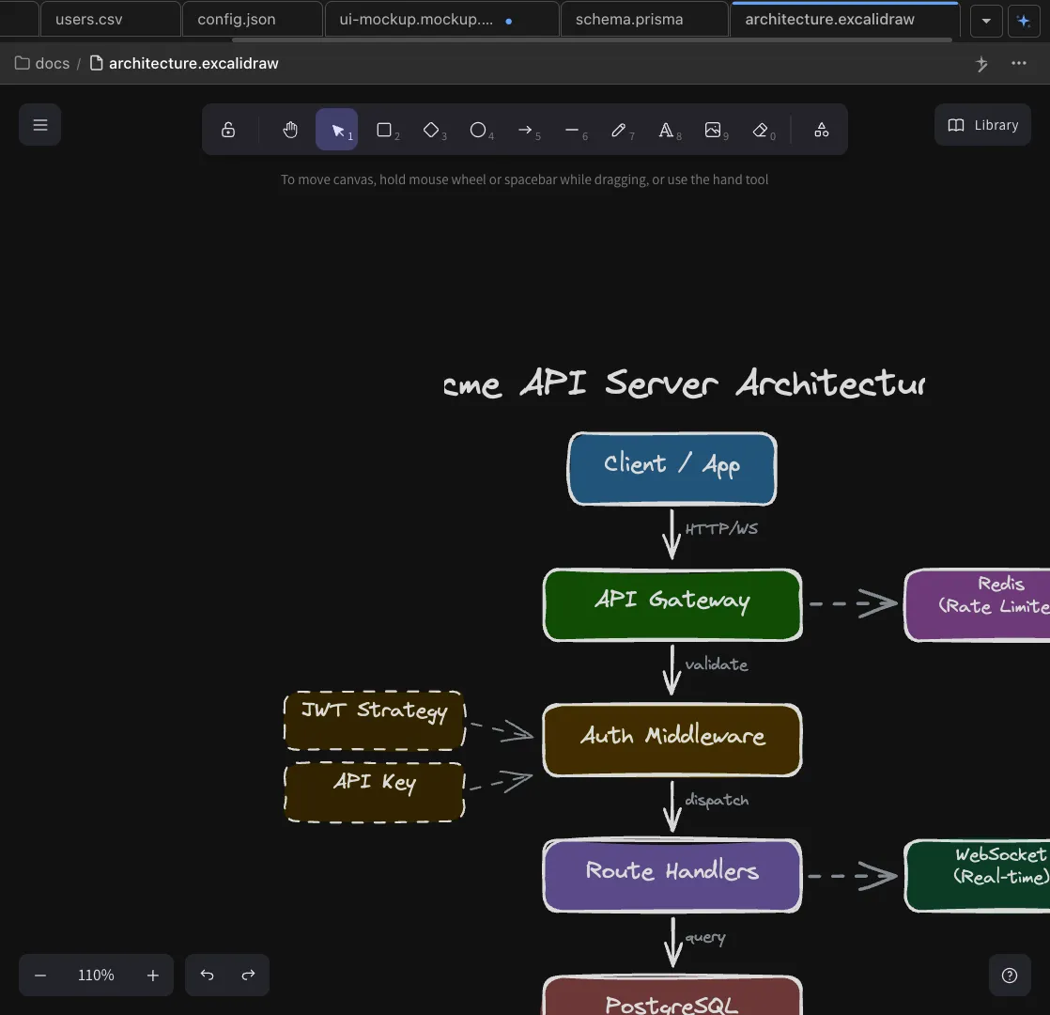Select the Hand tool
The image size is (1050, 1015).
[290, 129]
